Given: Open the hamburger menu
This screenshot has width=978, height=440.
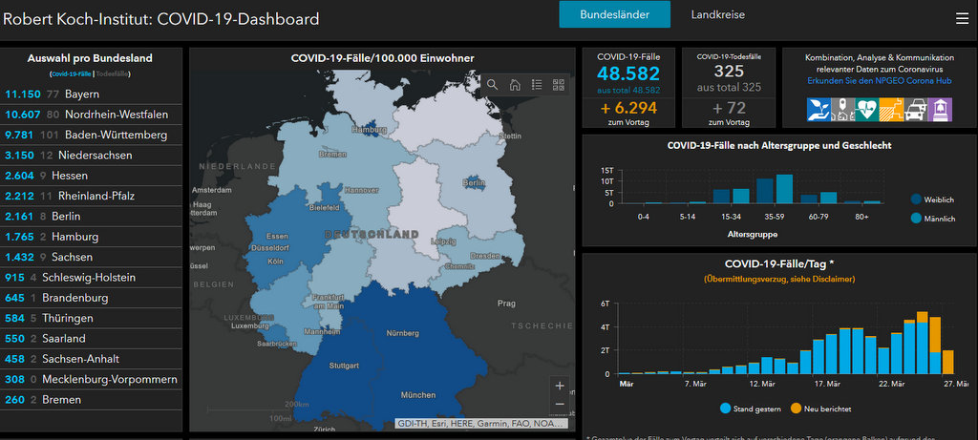Looking at the screenshot, I should [x=962, y=18].
